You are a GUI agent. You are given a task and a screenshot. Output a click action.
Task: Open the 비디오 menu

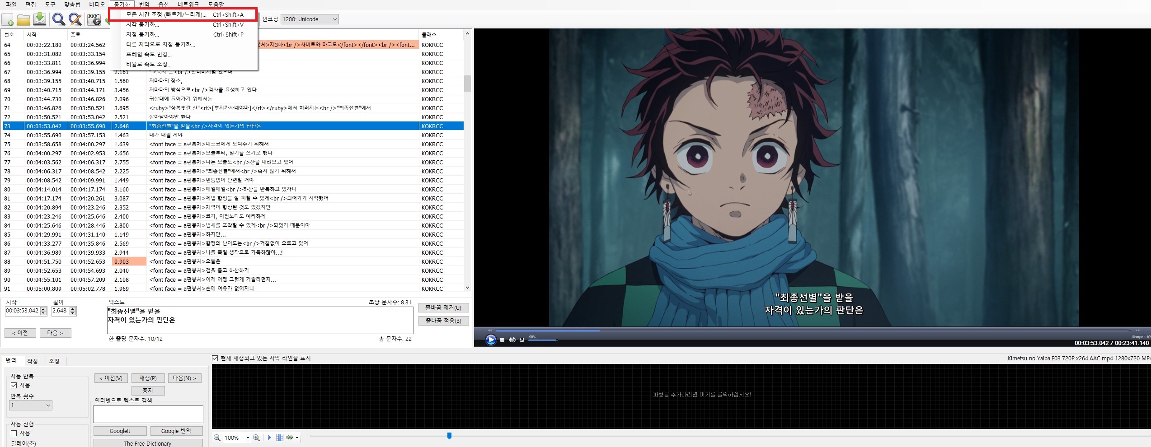click(x=97, y=4)
